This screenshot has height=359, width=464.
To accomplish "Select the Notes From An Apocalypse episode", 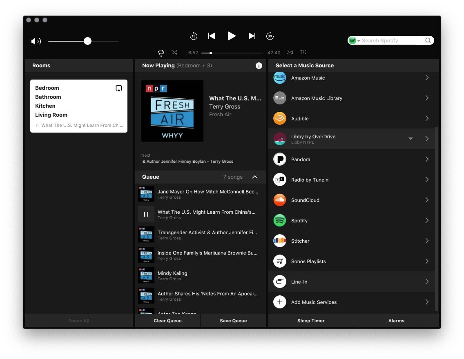I will [x=201, y=296].
